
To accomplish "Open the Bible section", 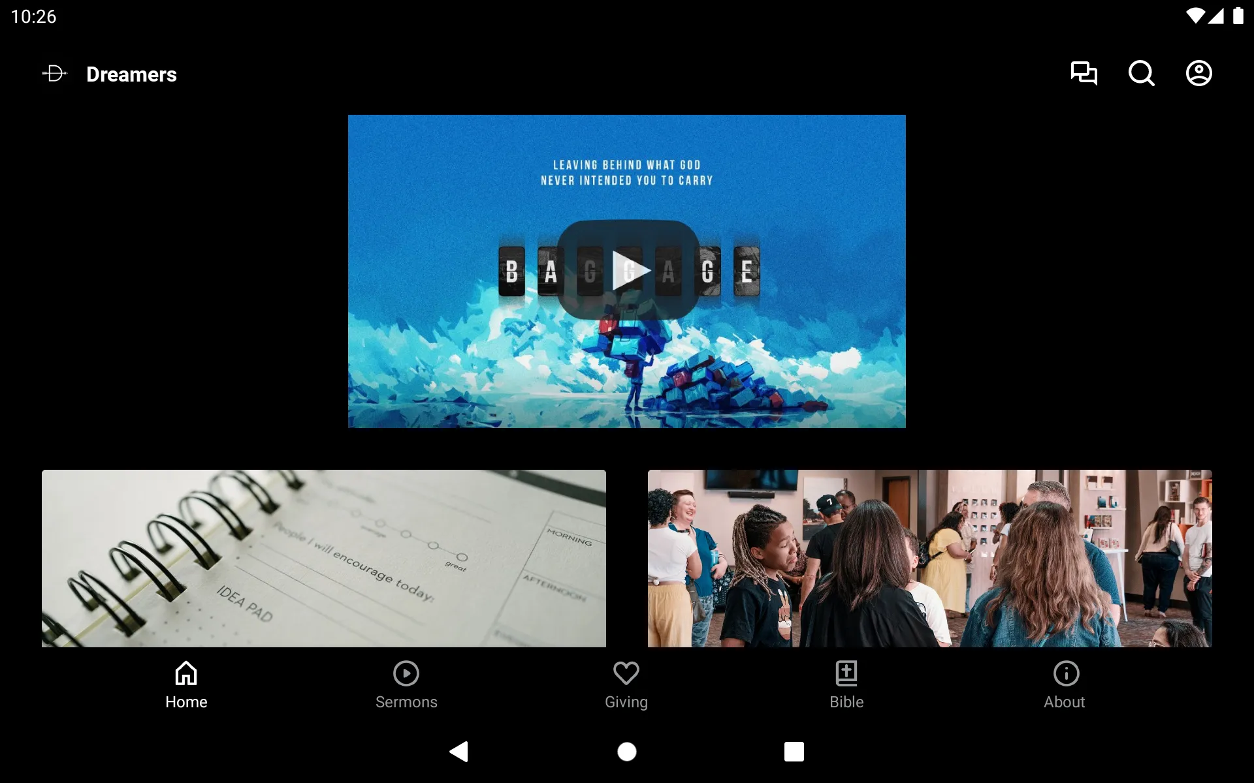I will click(846, 683).
